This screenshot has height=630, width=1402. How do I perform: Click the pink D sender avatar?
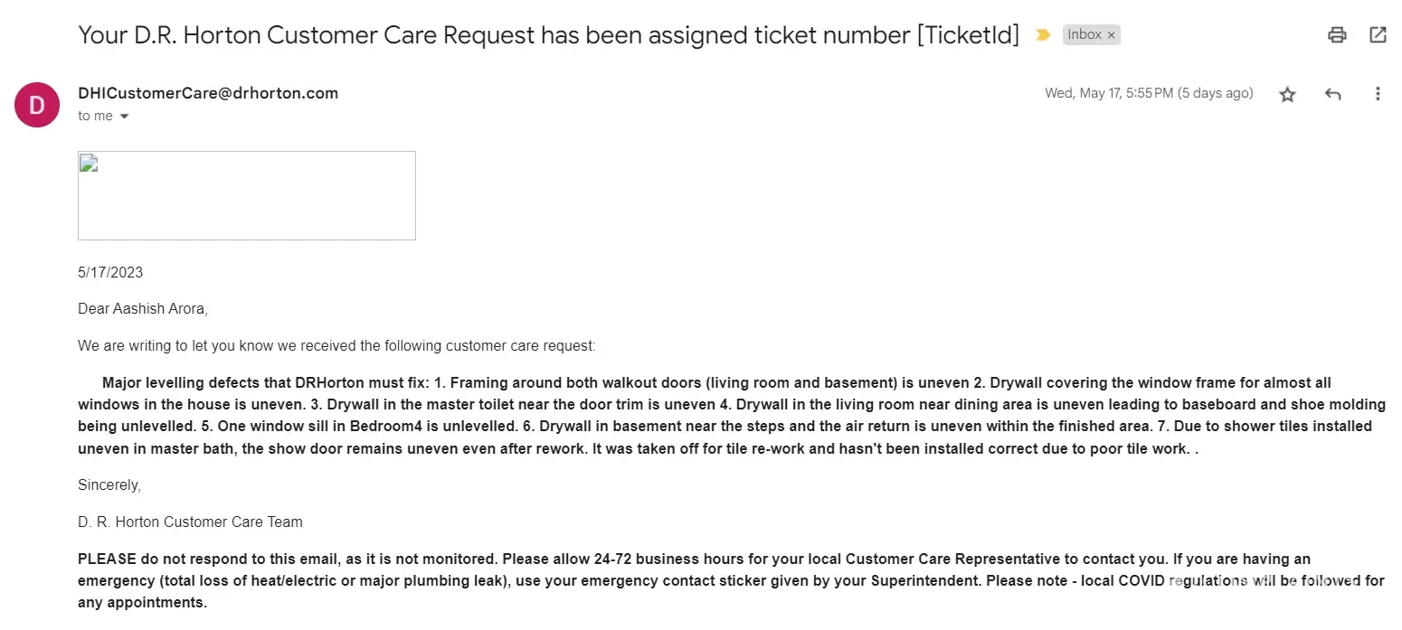coord(37,104)
